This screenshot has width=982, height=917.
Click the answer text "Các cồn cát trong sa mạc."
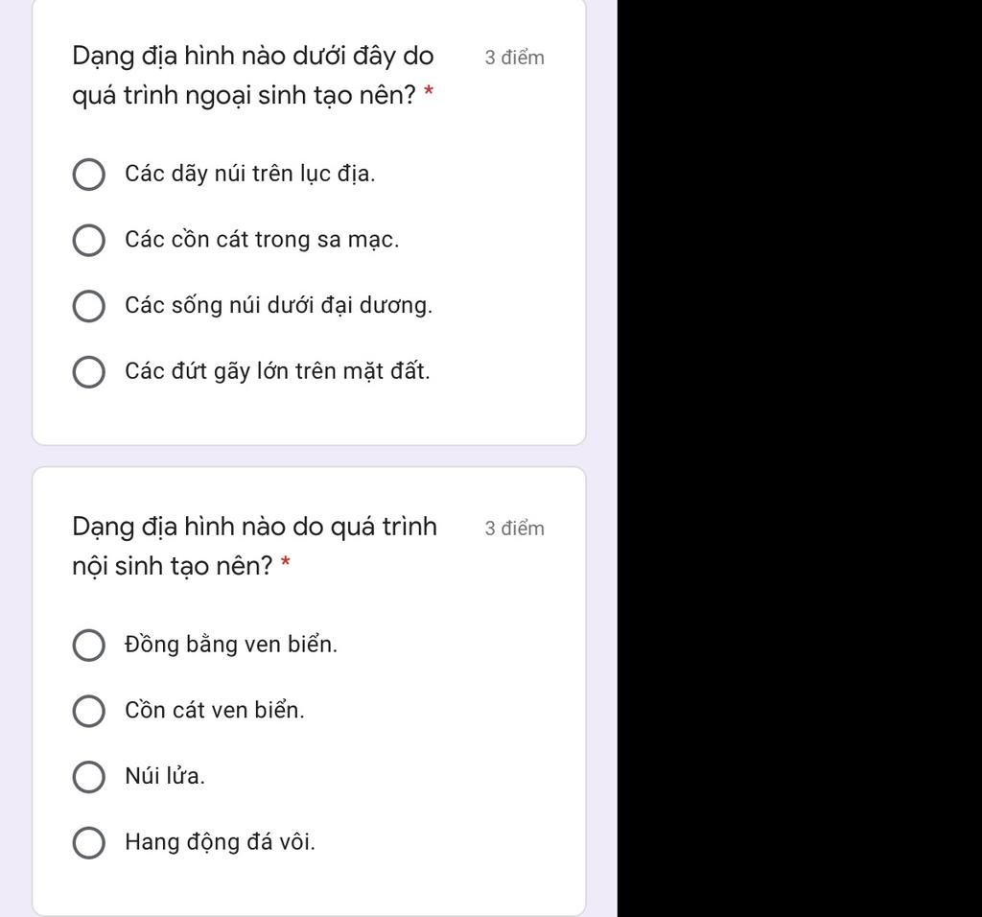262,240
